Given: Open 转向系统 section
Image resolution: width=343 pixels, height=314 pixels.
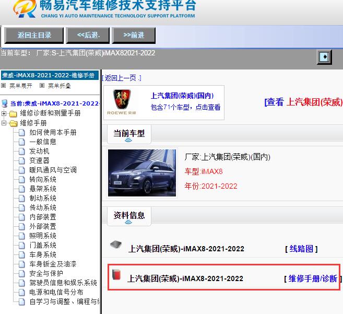Looking at the screenshot, I should 43,180.
